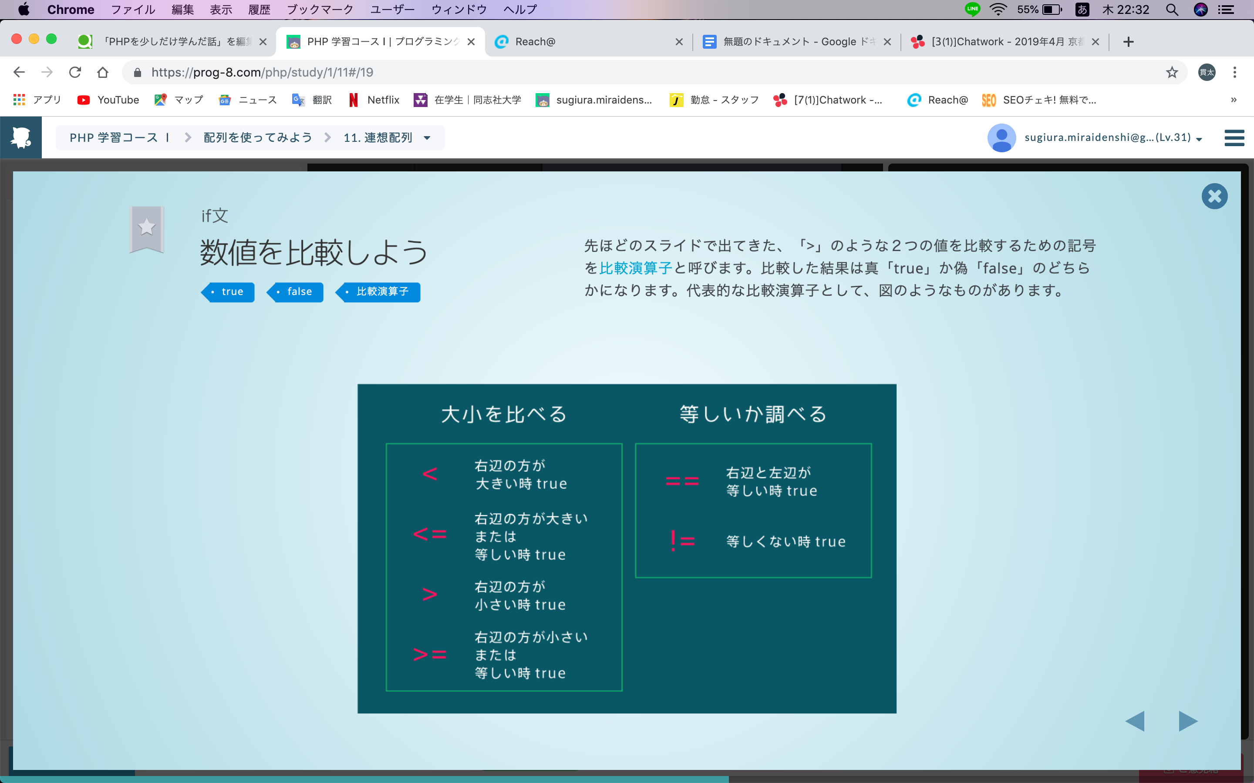Open 翻訳 bookmark
Image resolution: width=1254 pixels, height=783 pixels.
pos(312,100)
